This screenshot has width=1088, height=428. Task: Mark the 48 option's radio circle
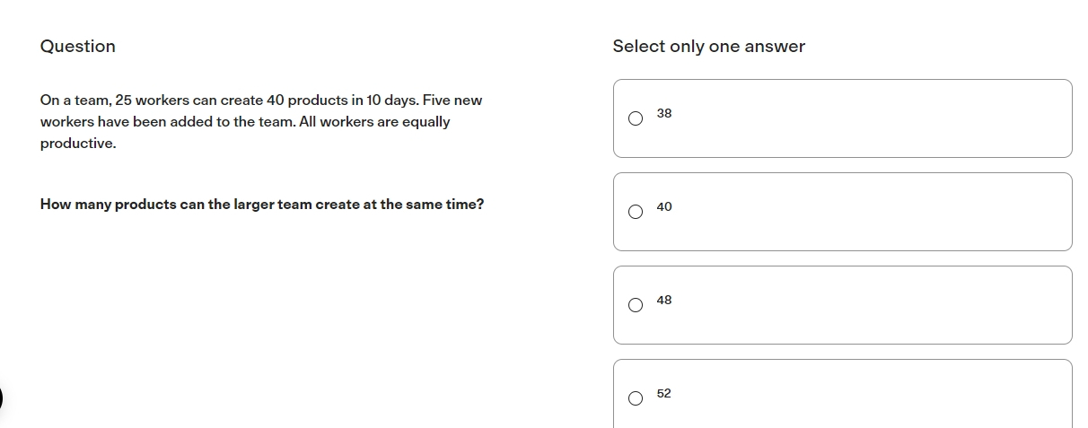coord(636,305)
